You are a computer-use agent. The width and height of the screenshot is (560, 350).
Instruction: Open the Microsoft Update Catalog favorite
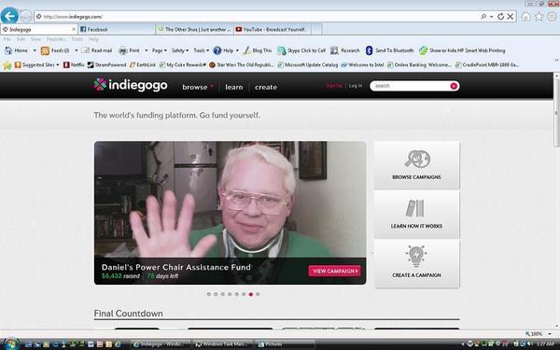tap(307, 65)
